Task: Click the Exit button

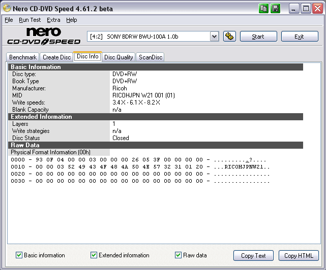Action: point(300,37)
